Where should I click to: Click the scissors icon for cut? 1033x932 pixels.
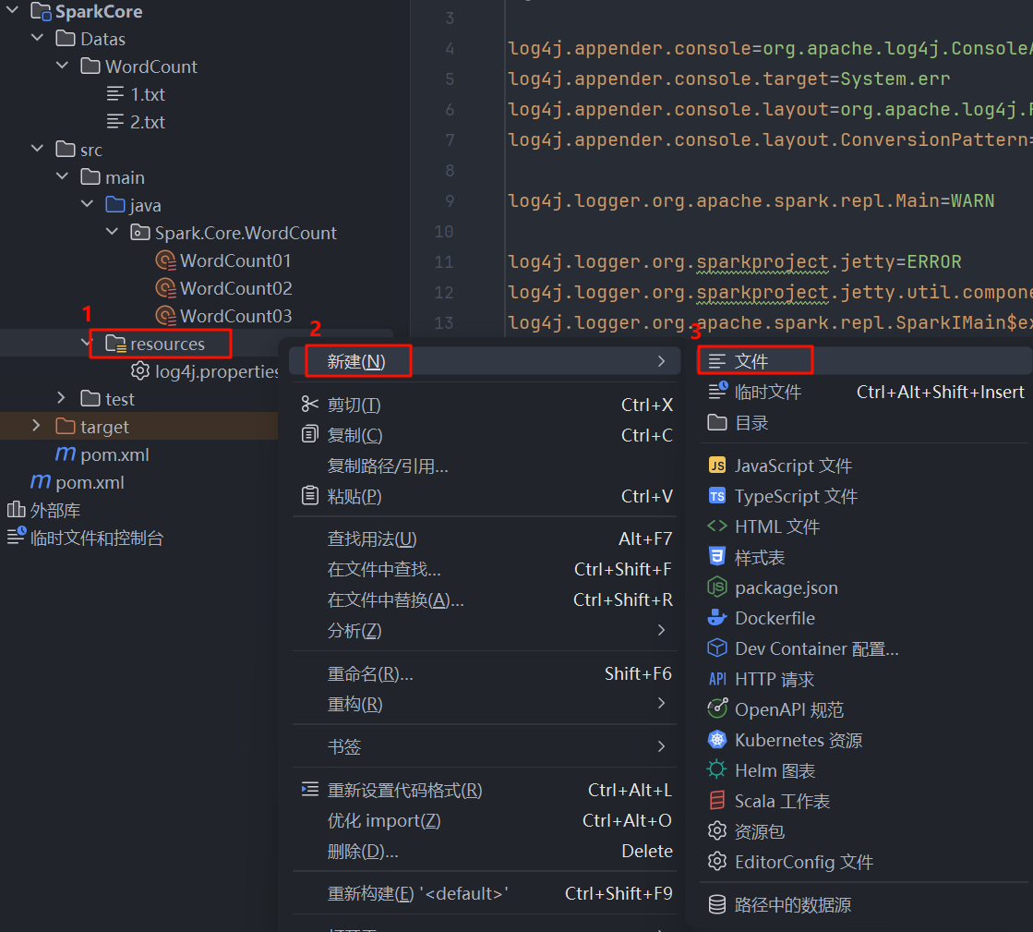pos(310,405)
